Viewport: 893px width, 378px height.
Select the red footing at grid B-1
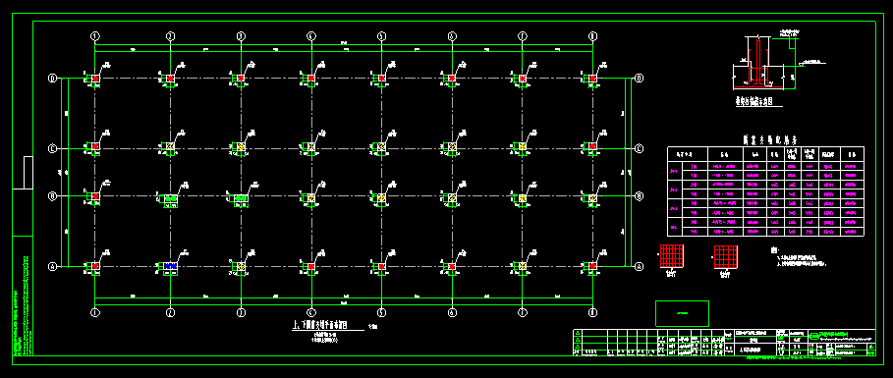[95, 195]
